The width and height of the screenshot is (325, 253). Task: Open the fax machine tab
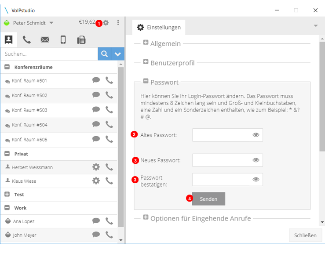pos(81,40)
